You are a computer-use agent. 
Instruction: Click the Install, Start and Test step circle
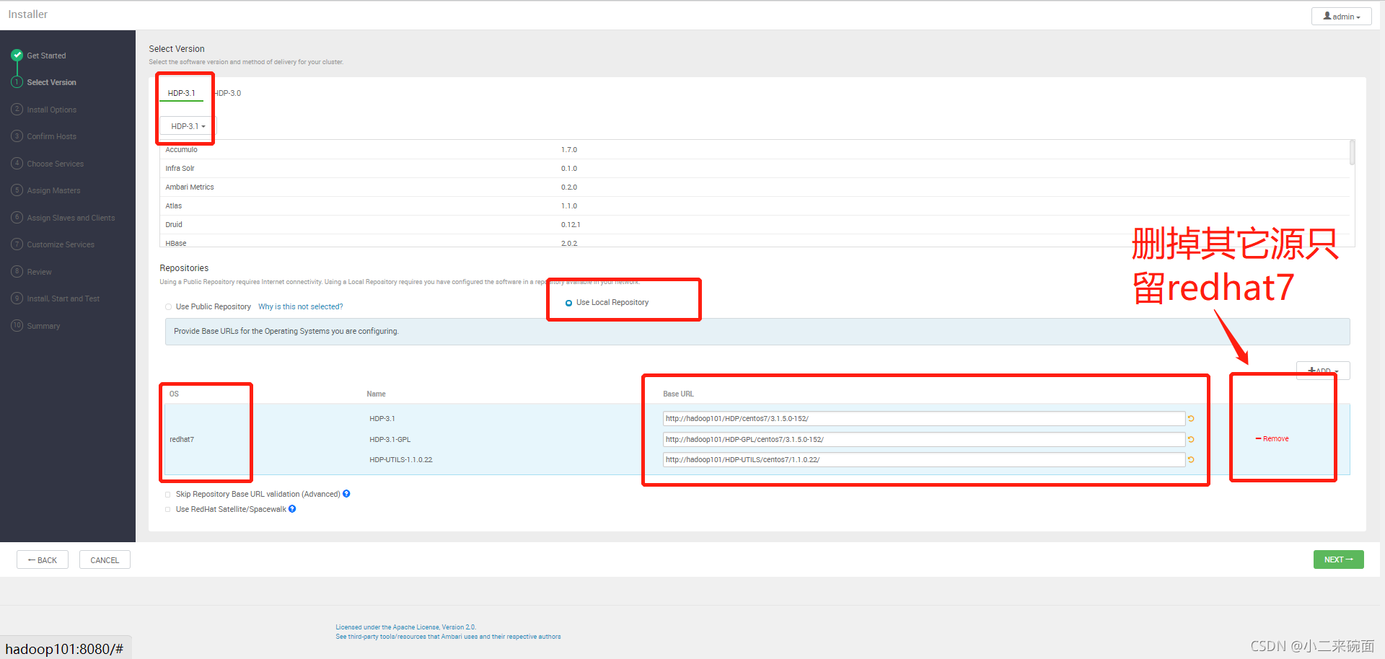[17, 298]
